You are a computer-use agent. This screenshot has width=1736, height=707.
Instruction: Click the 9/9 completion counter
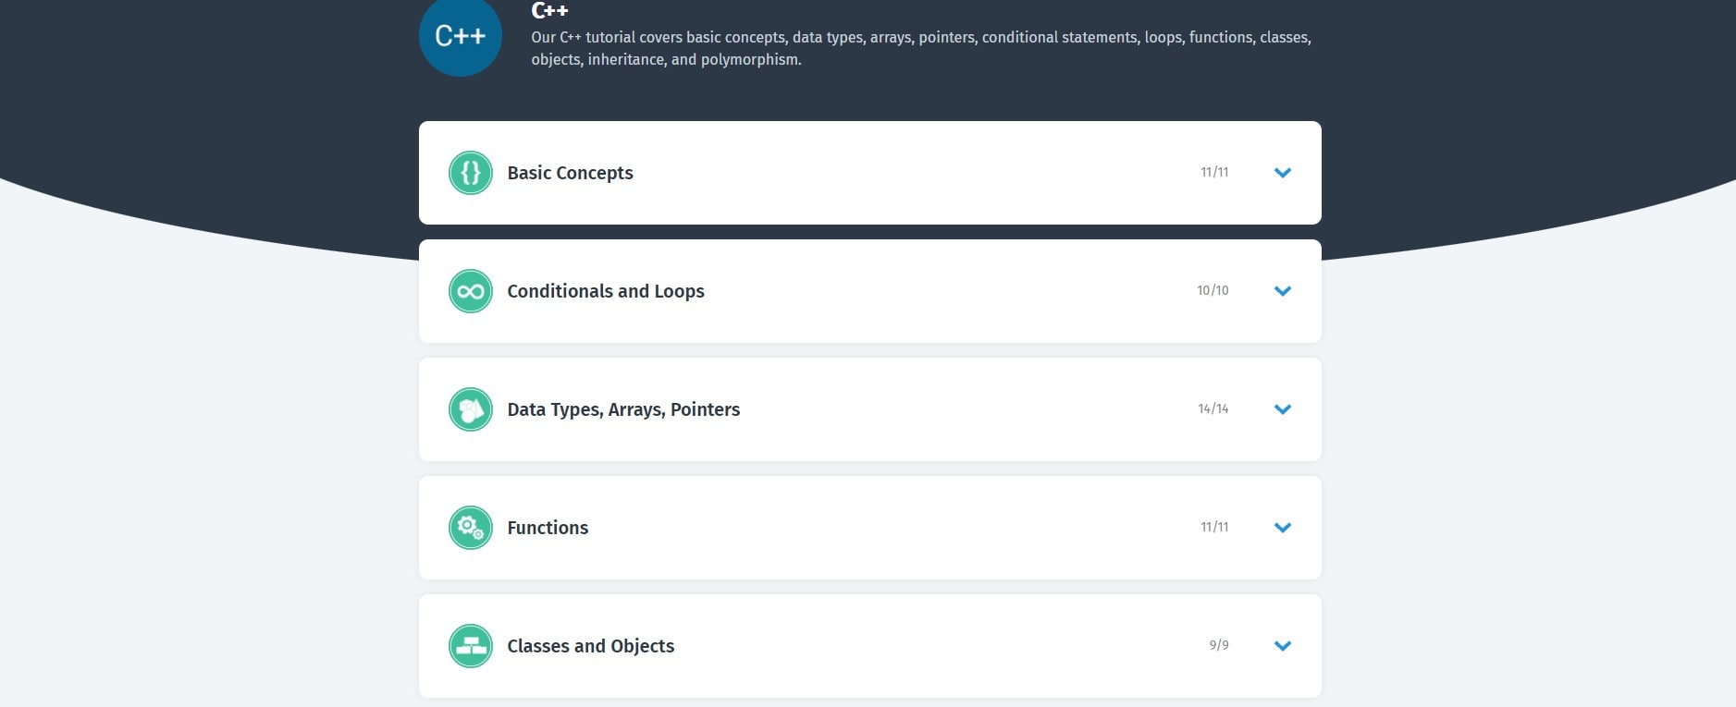point(1219,645)
